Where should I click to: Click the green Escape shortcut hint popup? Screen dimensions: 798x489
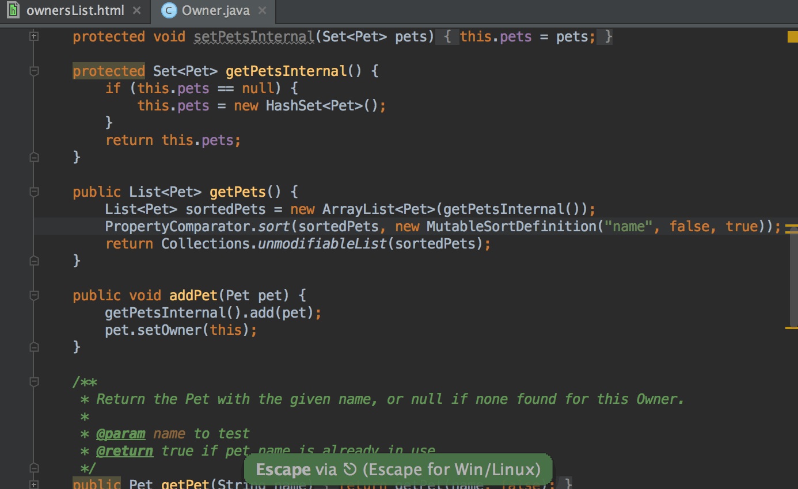(x=398, y=469)
